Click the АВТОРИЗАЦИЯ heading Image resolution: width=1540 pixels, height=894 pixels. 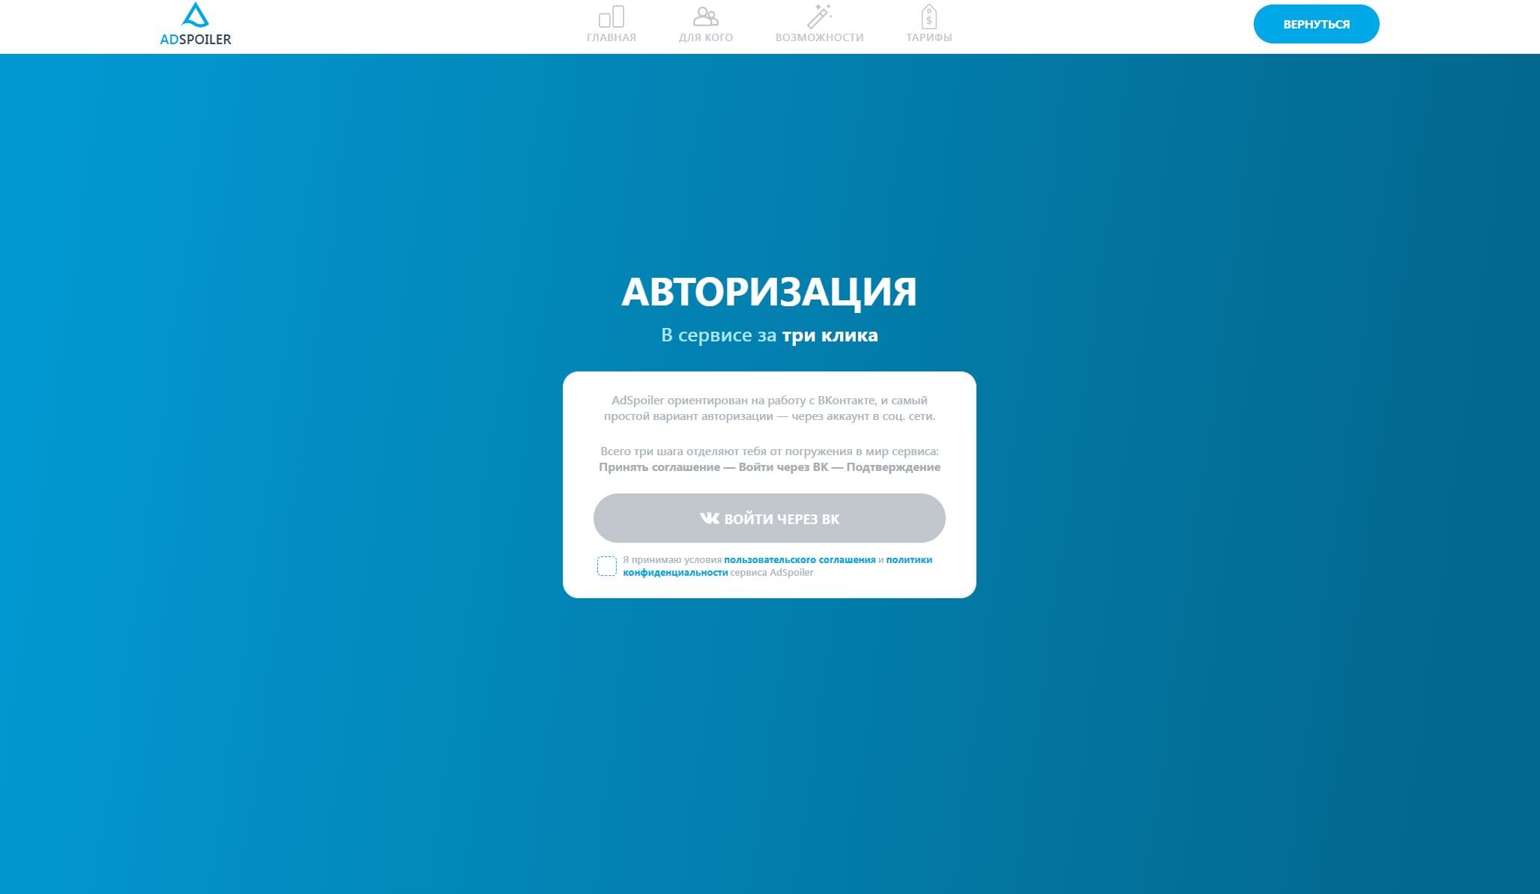click(769, 291)
